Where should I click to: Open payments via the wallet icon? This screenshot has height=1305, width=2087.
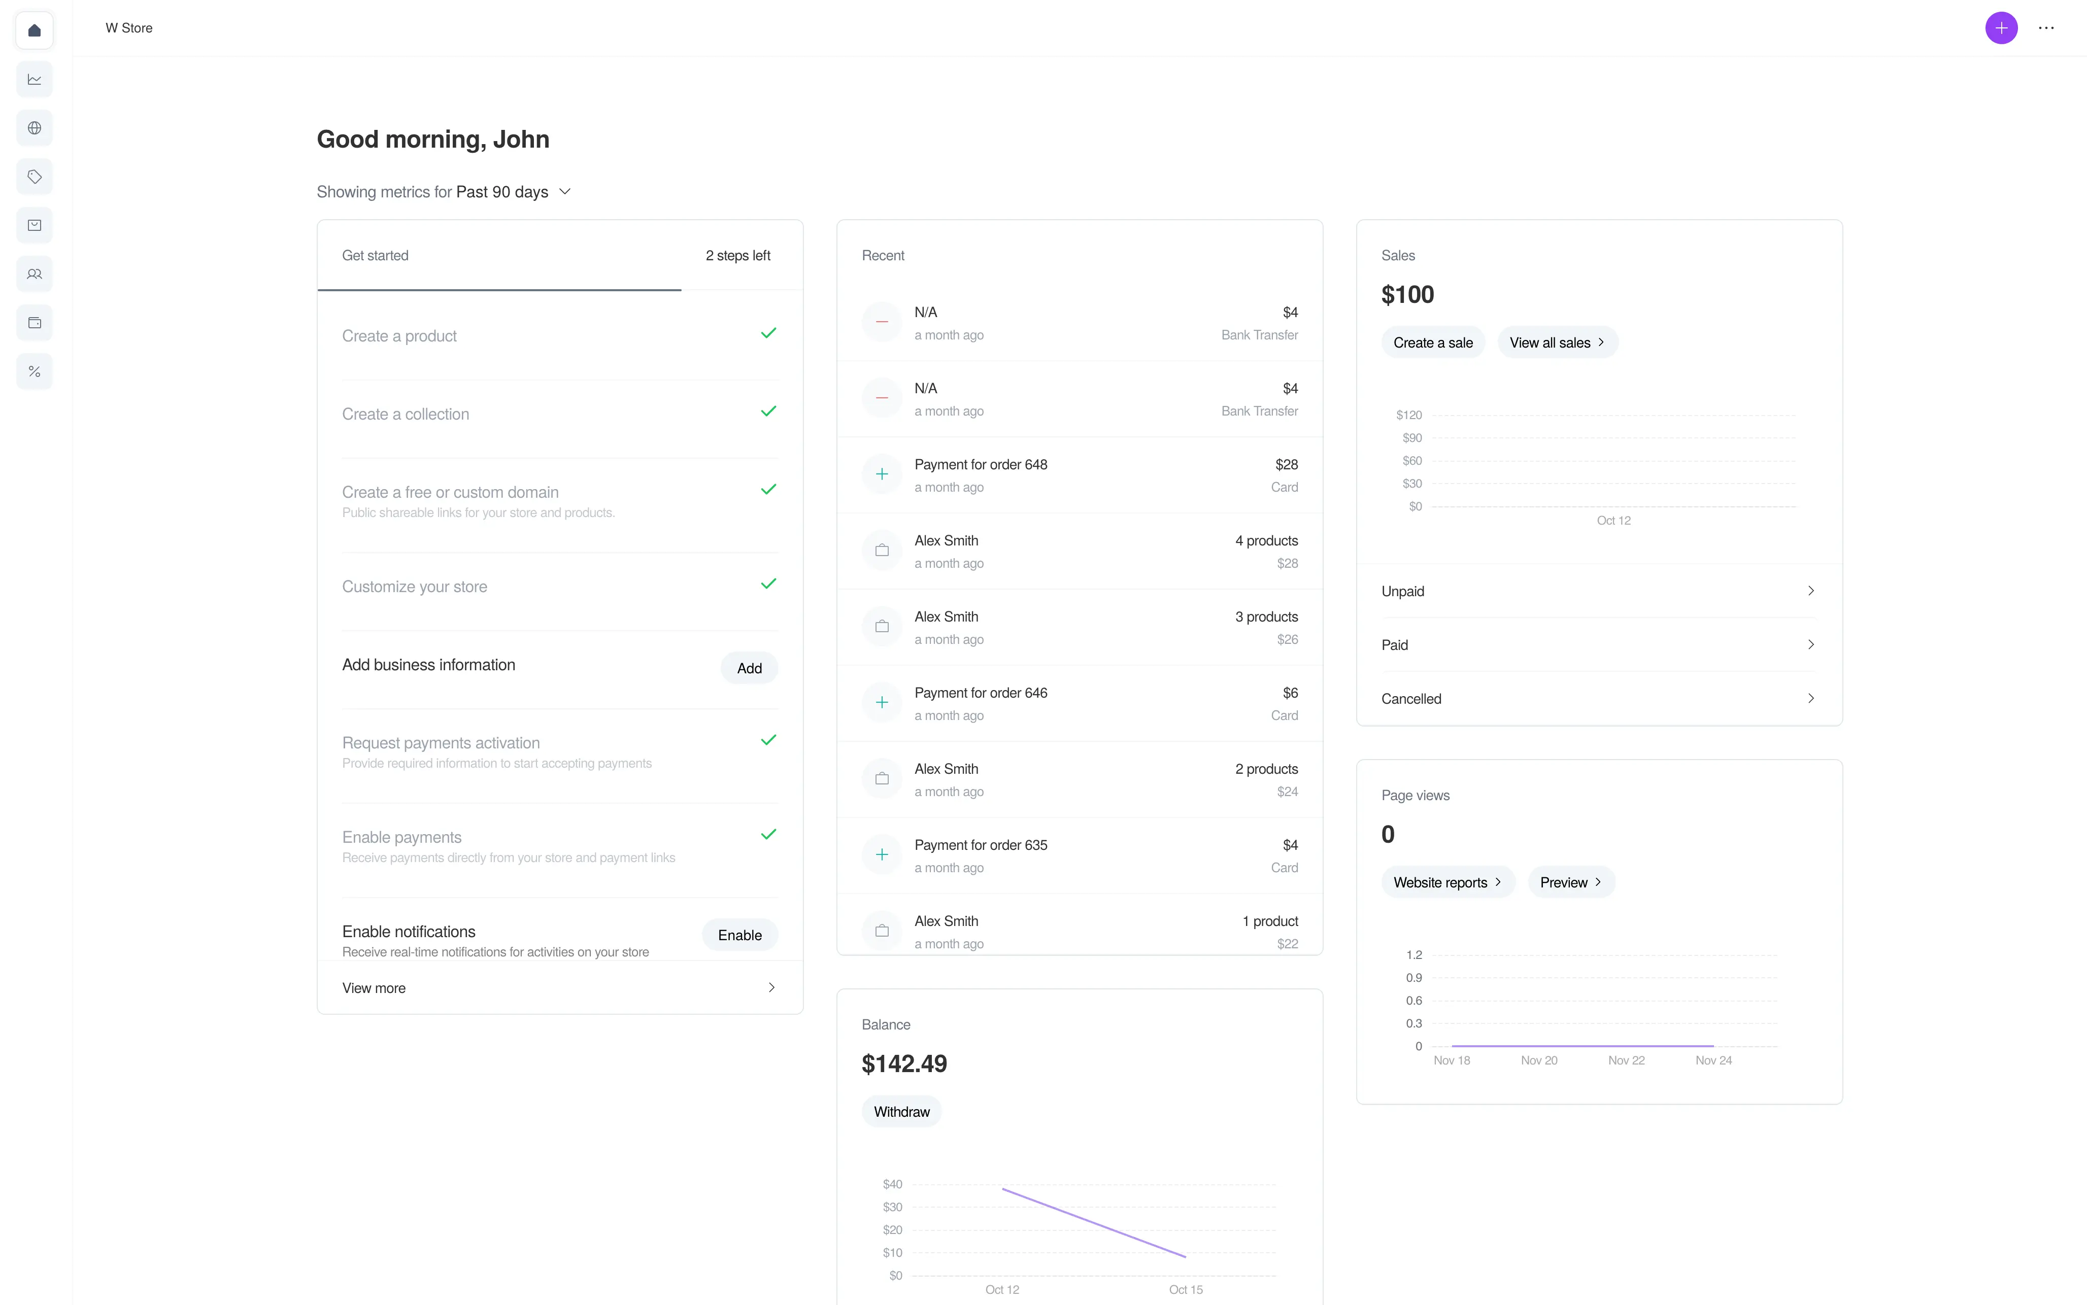tap(35, 322)
